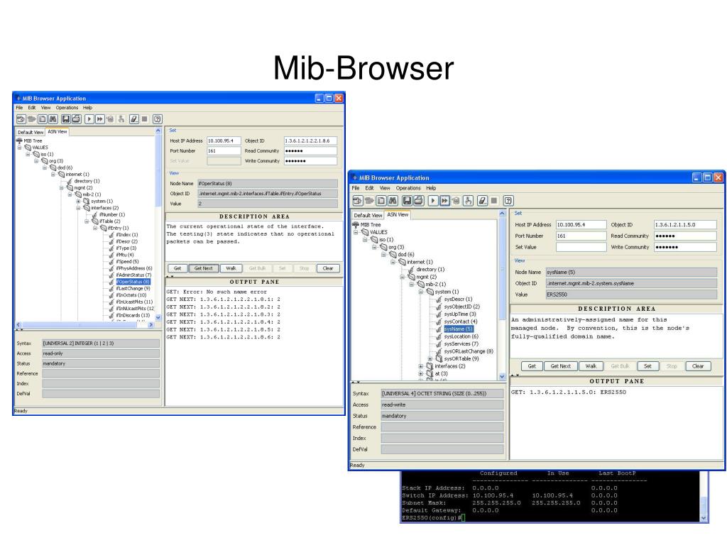
Task: Click the double-arrow Get Next icon in sysName window
Action: click(x=444, y=201)
